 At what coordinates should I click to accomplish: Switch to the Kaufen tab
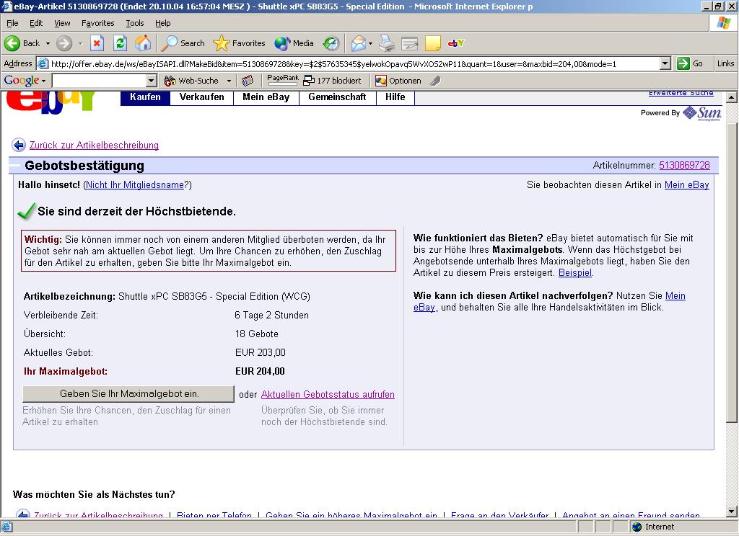pos(145,97)
